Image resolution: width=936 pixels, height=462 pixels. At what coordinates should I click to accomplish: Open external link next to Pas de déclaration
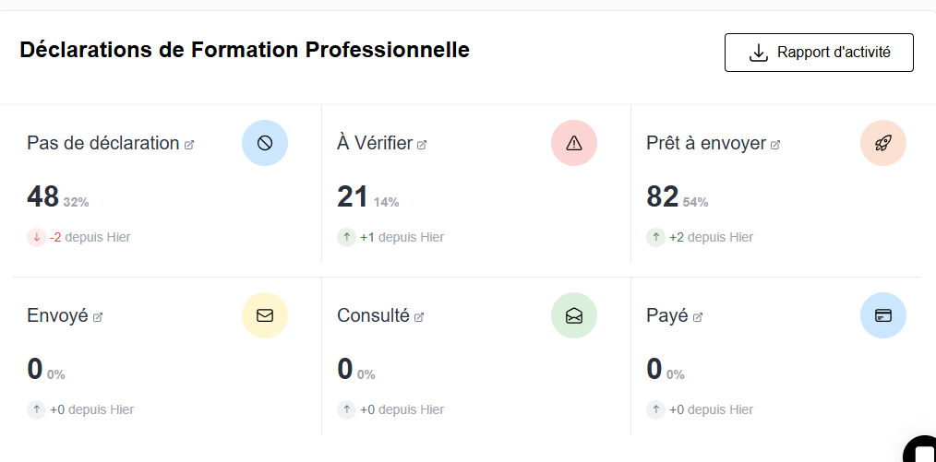click(x=189, y=145)
